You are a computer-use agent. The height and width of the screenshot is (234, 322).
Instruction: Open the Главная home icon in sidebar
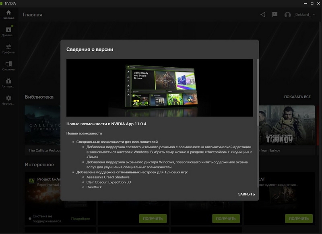[8, 13]
